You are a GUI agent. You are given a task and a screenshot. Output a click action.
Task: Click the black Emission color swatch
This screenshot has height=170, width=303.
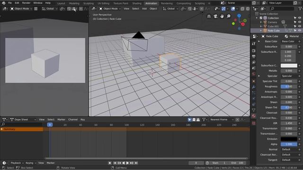coord(289,139)
